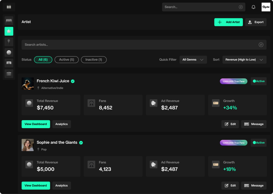Open notifications bell
The image size is (273, 194).
coord(253,7)
